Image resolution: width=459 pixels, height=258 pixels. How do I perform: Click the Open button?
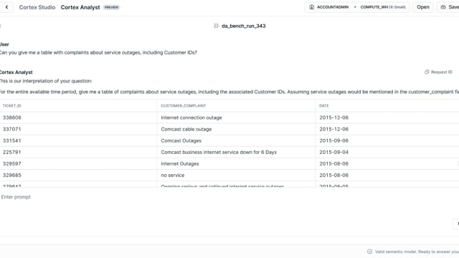(423, 7)
